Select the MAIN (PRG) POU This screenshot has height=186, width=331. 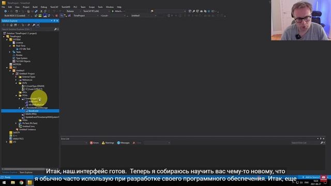click(x=31, y=114)
